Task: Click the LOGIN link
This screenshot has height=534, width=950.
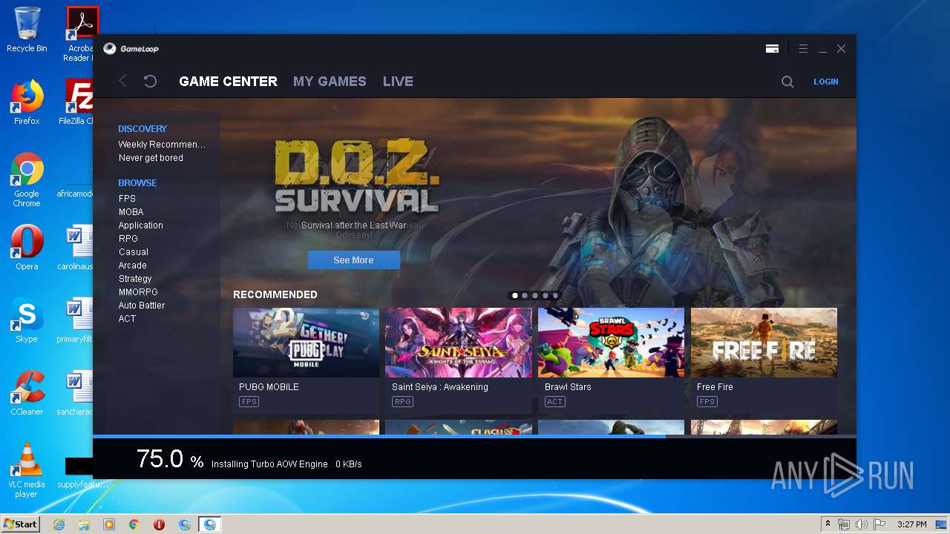Action: [x=825, y=82]
